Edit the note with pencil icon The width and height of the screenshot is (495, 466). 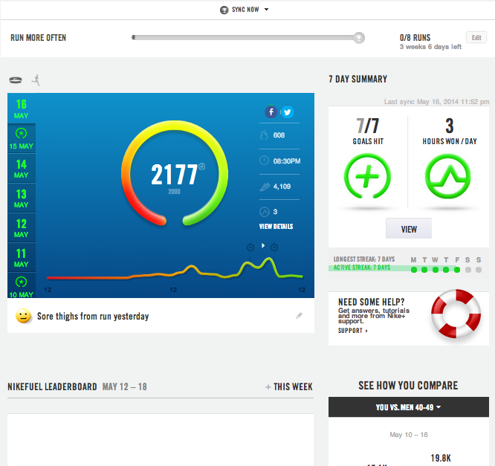click(299, 315)
